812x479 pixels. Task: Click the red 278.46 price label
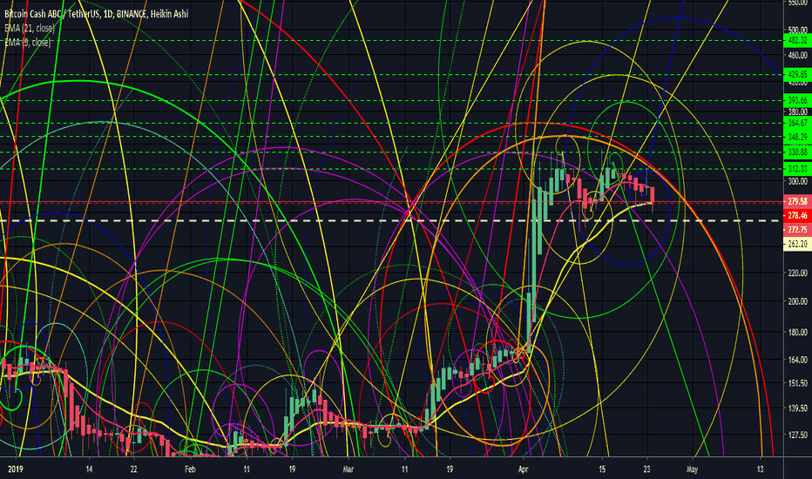coord(797,215)
